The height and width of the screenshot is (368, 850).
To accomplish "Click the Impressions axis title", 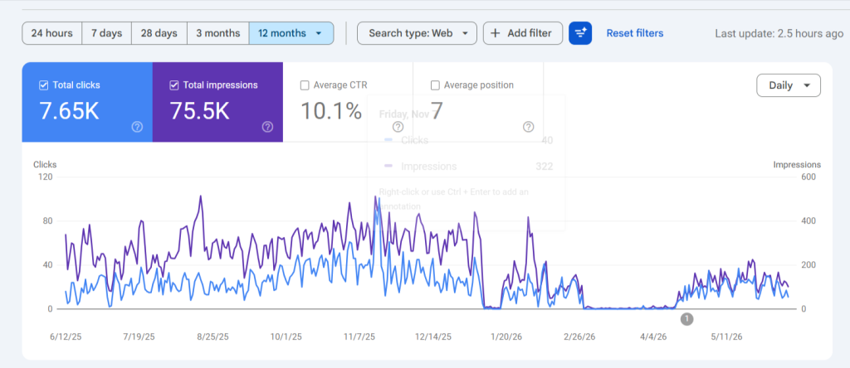I will click(797, 164).
